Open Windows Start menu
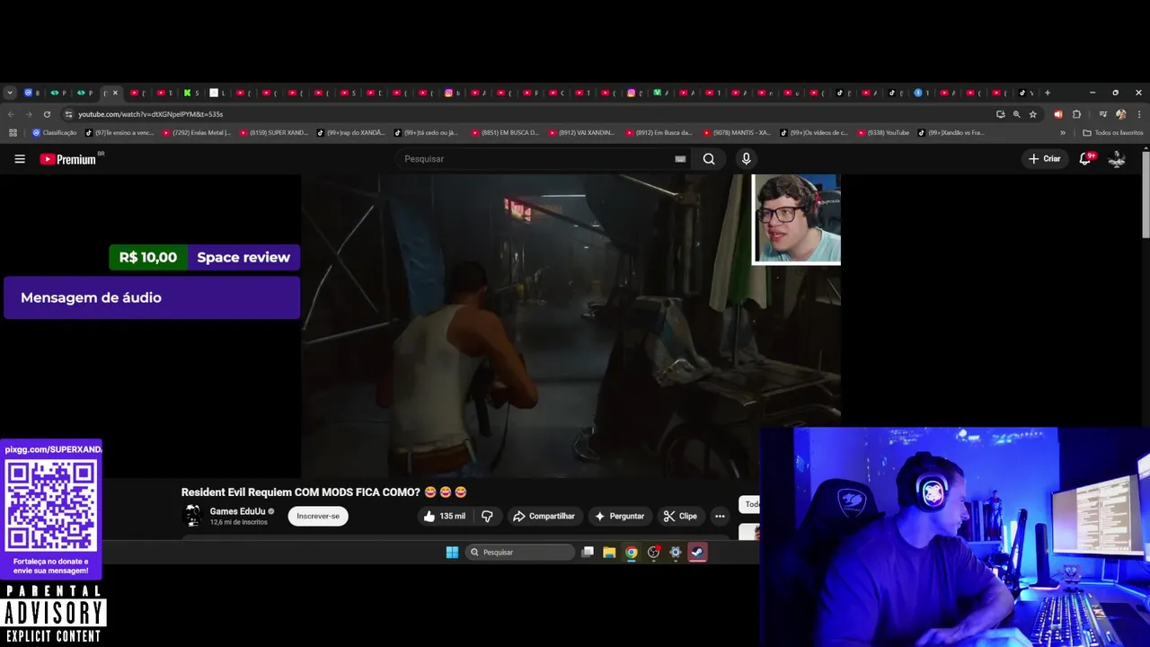 [452, 553]
